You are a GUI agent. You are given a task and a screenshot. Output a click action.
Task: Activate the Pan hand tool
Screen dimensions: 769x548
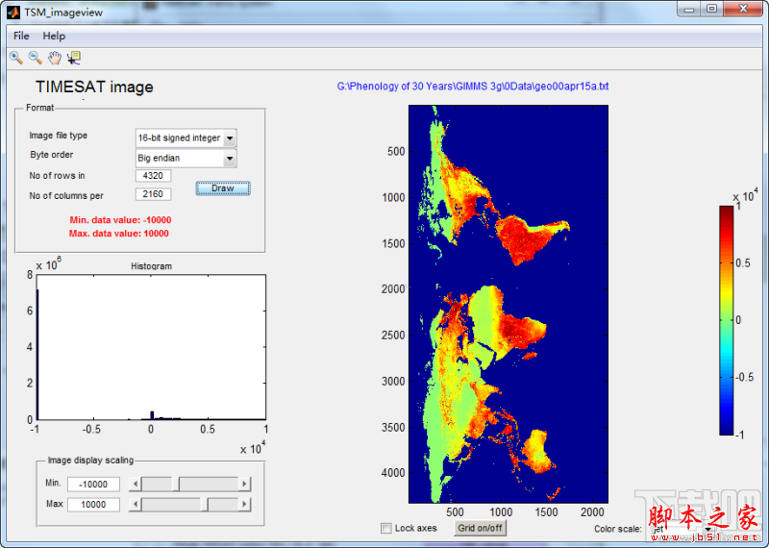(55, 58)
